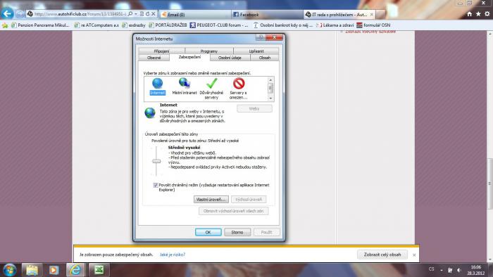Select the Internet zone globe icon
Screen dimensions: 493x277
157,84
